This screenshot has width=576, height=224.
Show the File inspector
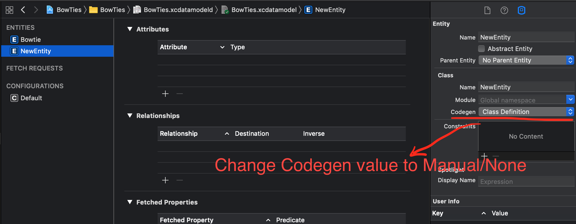click(487, 11)
